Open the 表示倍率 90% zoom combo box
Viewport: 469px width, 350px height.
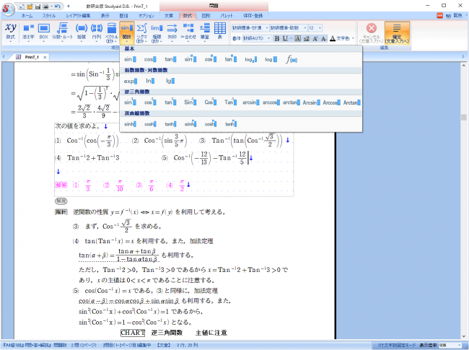coord(450,345)
